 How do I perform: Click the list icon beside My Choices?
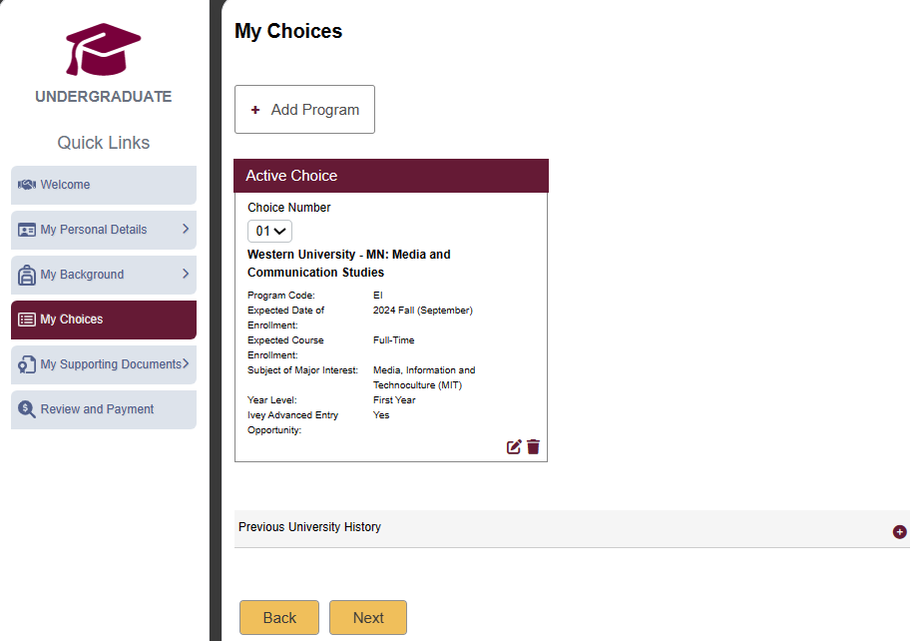pos(27,320)
